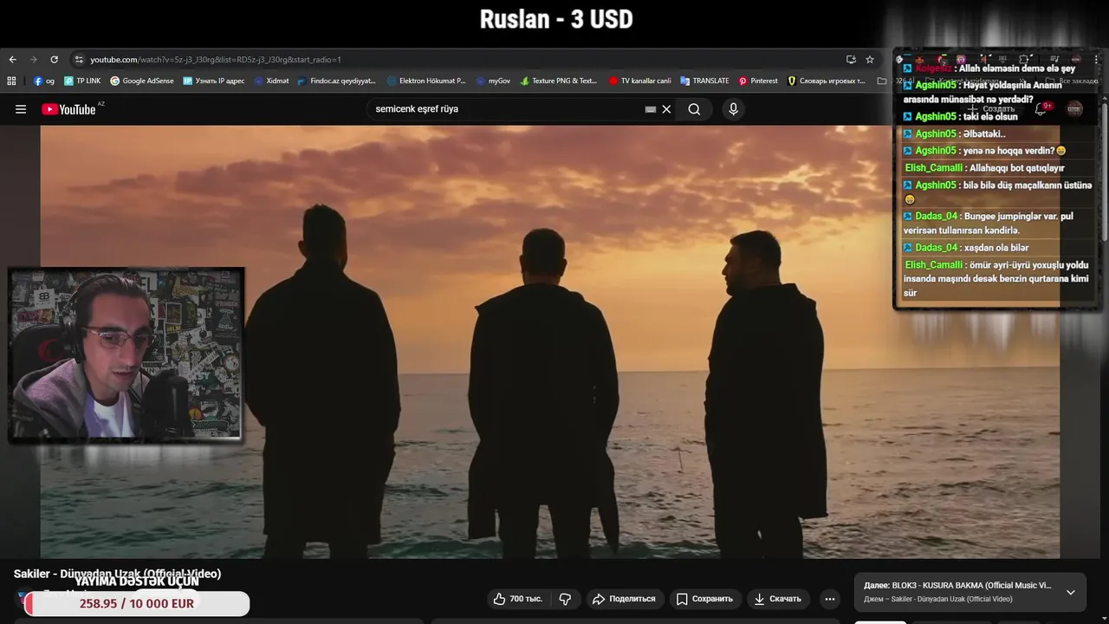Click the streamer webcam overlay

[126, 354]
